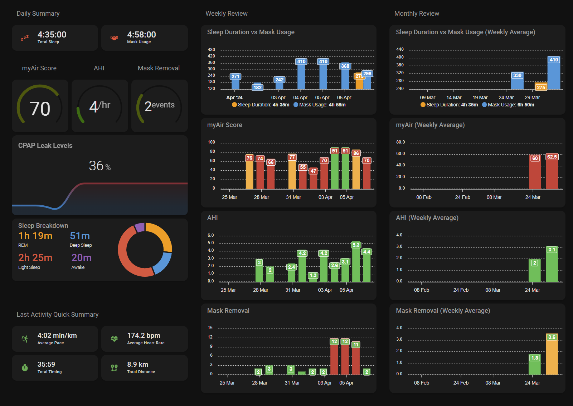Click the 20m Awake value
The image size is (573, 406).
tap(81, 258)
